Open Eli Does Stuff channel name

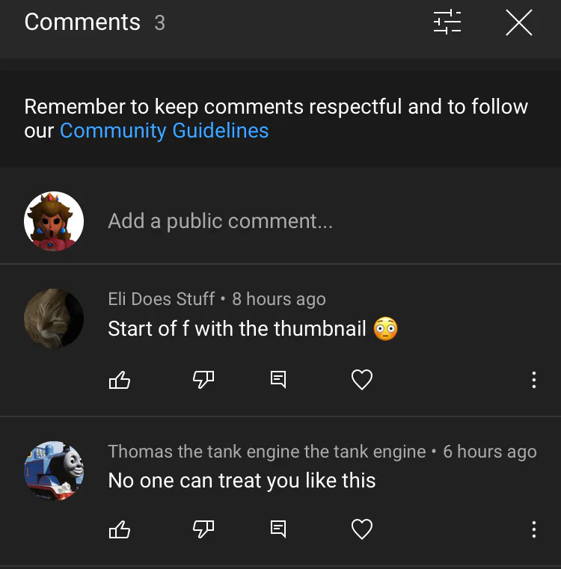(161, 299)
